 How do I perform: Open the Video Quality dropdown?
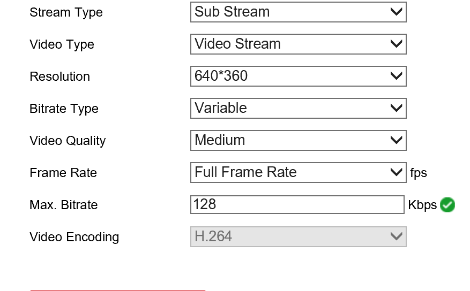pos(298,140)
